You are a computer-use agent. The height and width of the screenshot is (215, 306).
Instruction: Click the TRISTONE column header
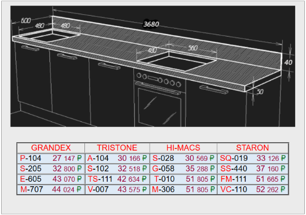pyautogui.click(x=117, y=148)
